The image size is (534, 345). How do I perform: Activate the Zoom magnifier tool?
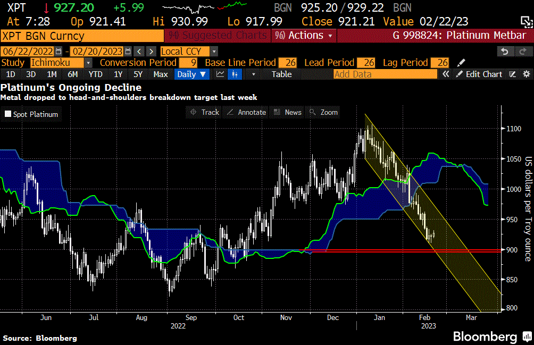pyautogui.click(x=323, y=112)
